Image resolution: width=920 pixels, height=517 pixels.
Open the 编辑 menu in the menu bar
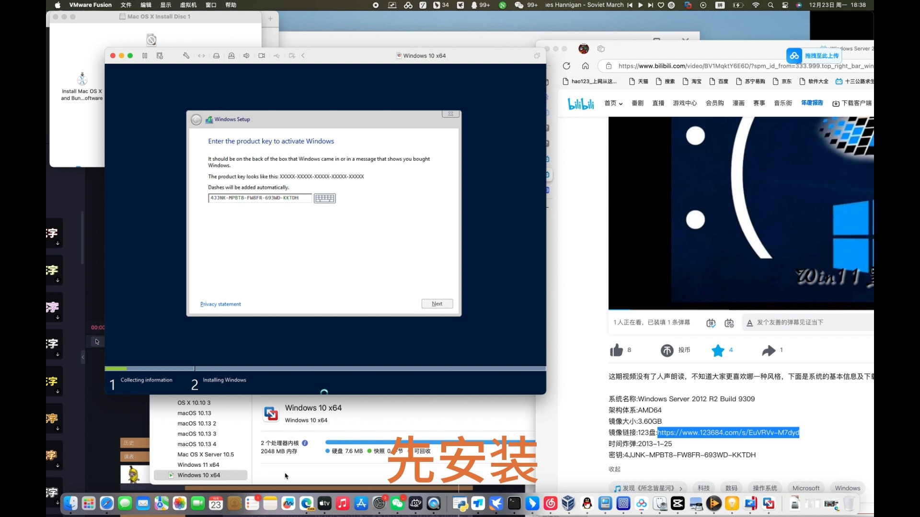coord(146,5)
